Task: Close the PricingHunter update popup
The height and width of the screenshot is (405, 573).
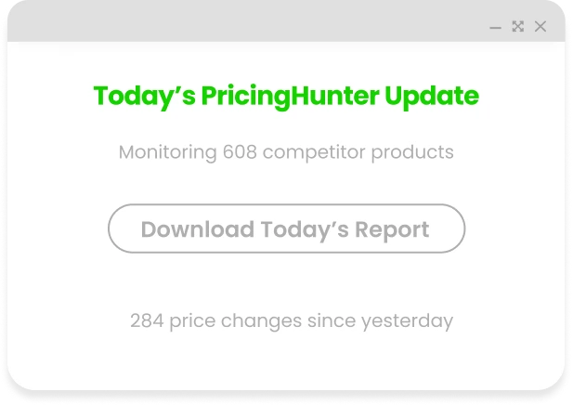Action: pos(540,27)
